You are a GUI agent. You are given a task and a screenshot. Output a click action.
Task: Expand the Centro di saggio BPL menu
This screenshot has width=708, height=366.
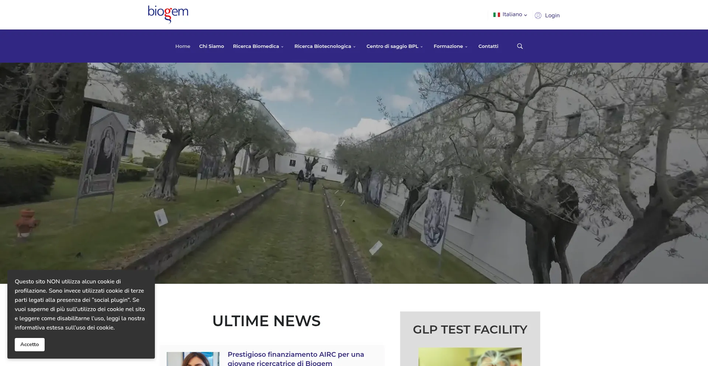click(x=395, y=46)
